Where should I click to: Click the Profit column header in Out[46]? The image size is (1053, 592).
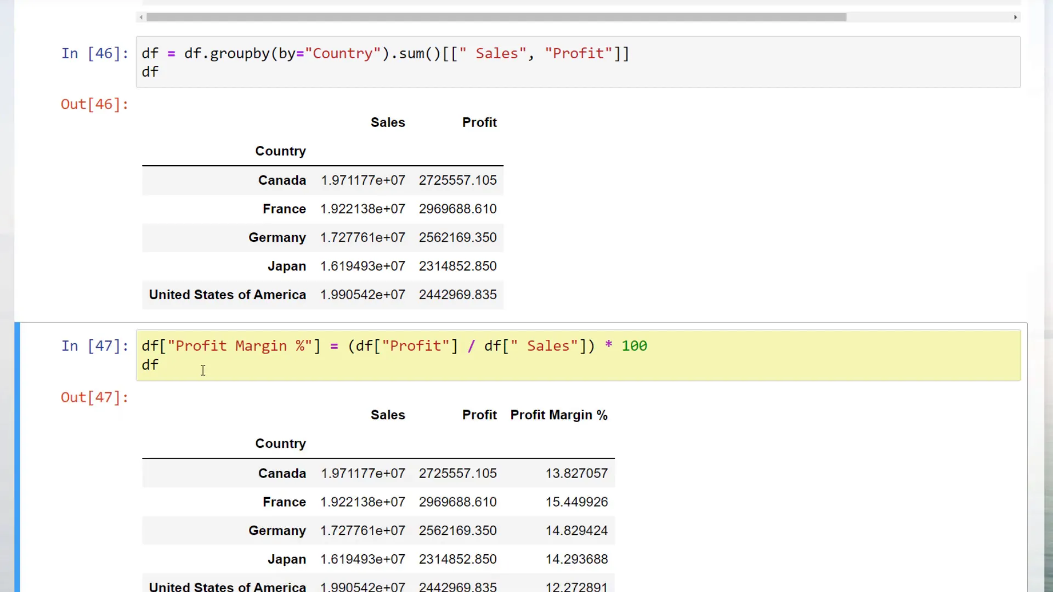click(479, 122)
